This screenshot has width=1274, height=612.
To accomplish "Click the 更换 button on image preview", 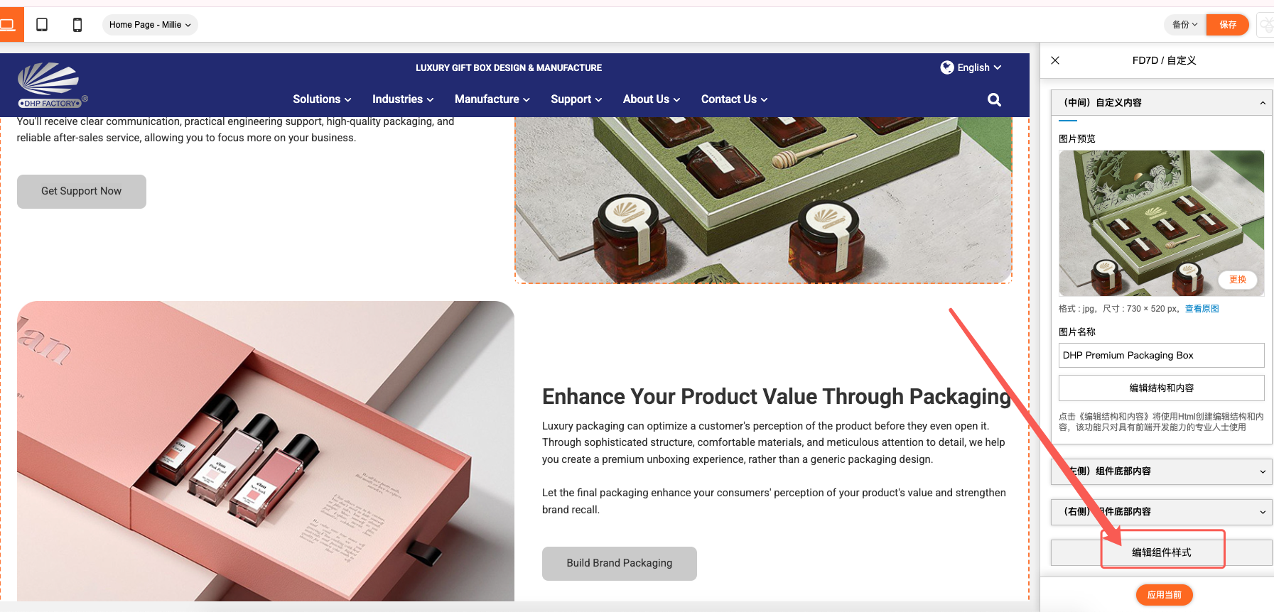I will (1238, 280).
